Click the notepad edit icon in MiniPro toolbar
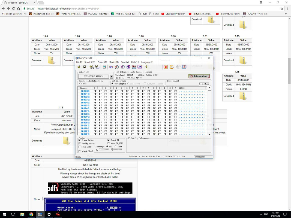 tap(172, 67)
